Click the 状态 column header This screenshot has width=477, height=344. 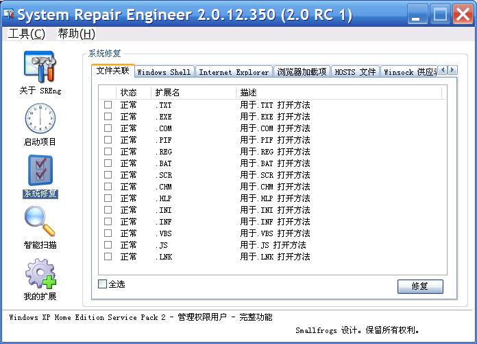(134, 92)
